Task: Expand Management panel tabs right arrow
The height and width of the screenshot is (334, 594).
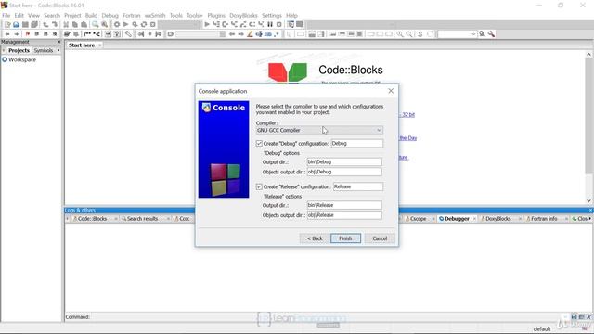Action: (58, 50)
